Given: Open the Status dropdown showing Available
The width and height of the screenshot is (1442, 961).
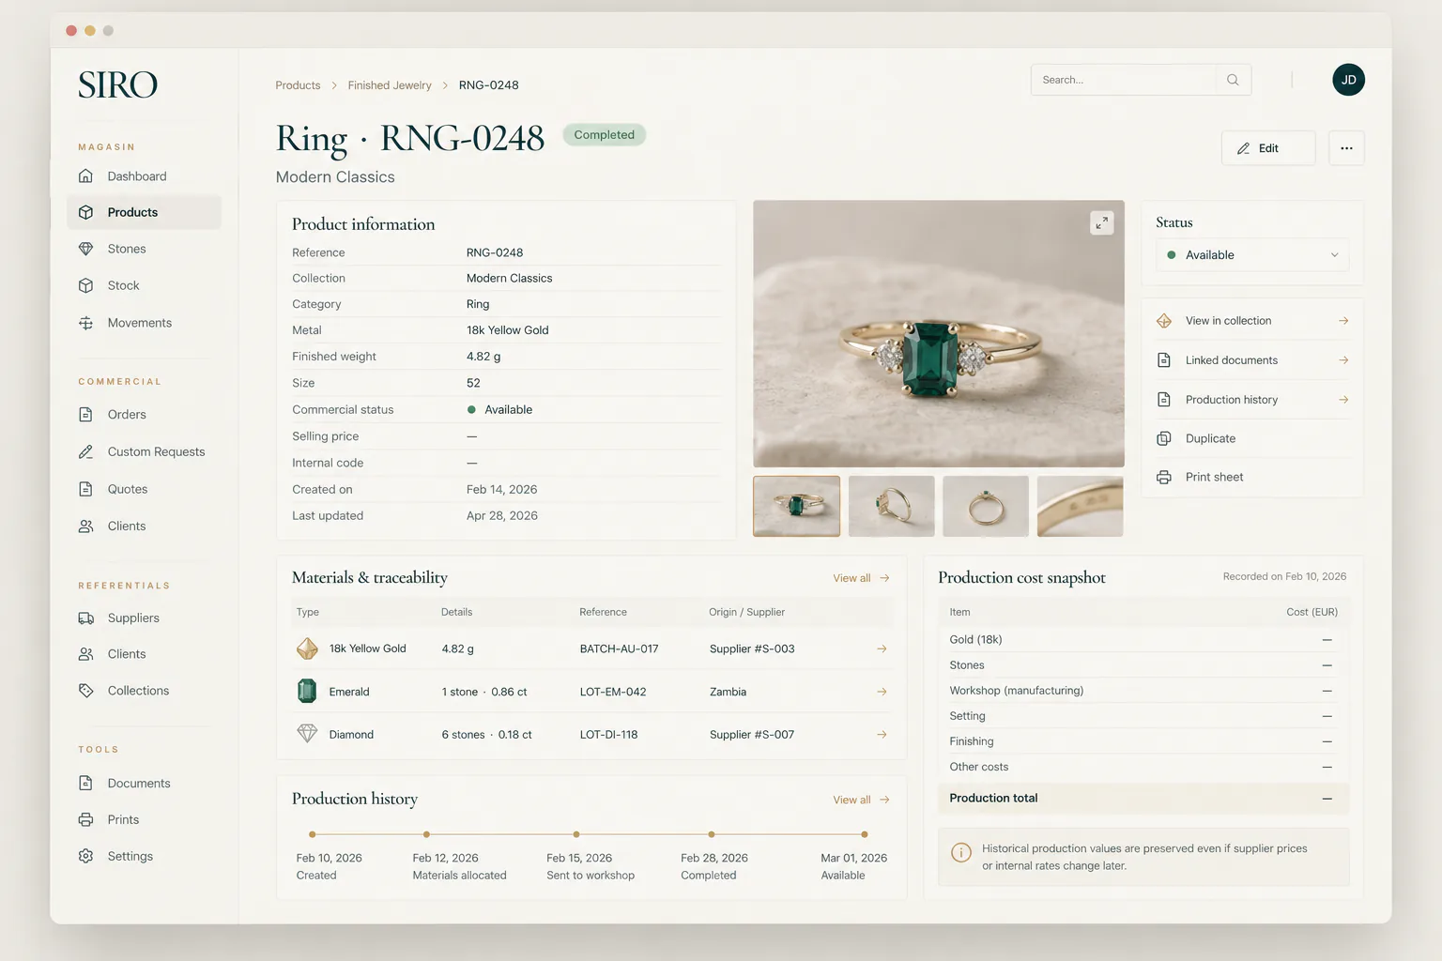Looking at the screenshot, I should 1252,255.
